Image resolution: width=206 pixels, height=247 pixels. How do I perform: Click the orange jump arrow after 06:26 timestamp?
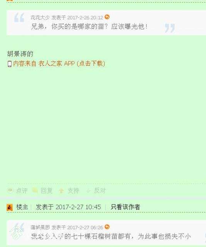pyautogui.click(x=107, y=227)
